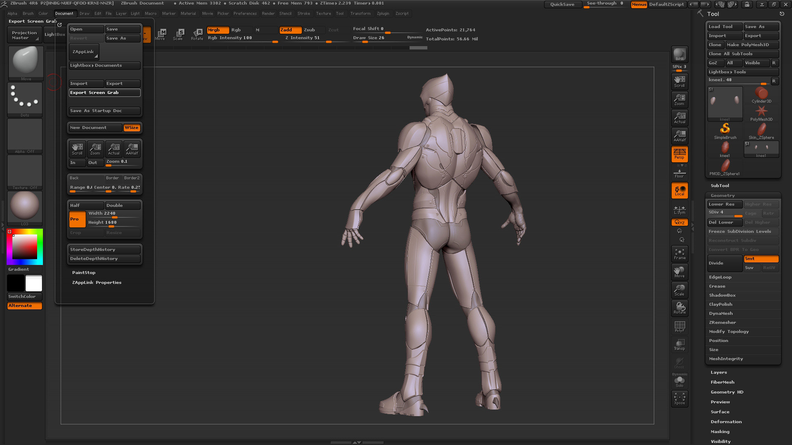Select the SimpleBrush tool icon

pos(725,131)
